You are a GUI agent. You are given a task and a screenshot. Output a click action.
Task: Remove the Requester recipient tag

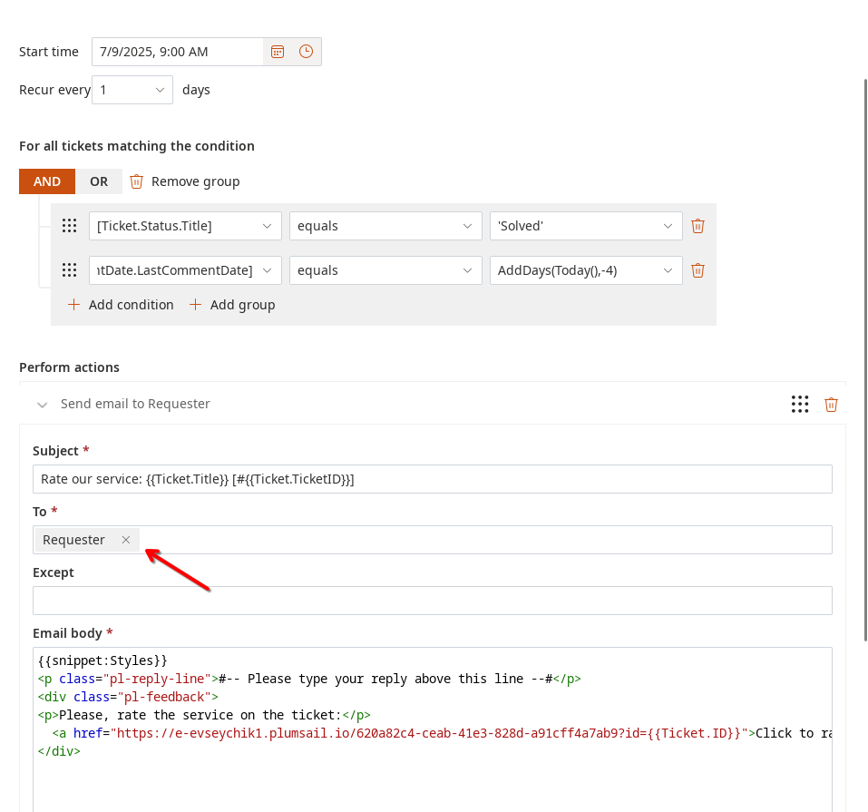tap(126, 540)
